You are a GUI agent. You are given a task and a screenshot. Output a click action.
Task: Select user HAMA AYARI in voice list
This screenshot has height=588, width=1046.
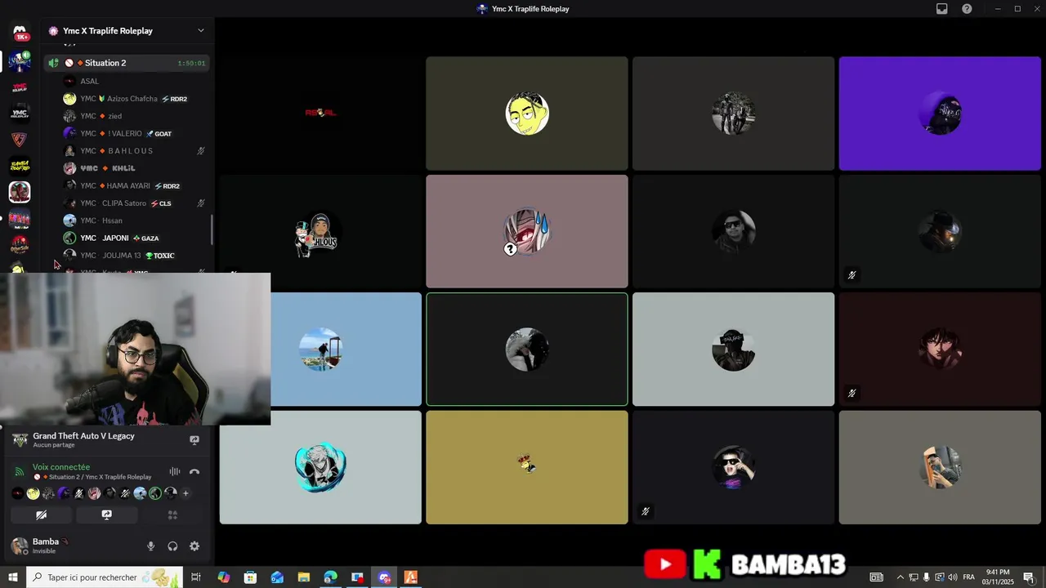click(x=135, y=185)
